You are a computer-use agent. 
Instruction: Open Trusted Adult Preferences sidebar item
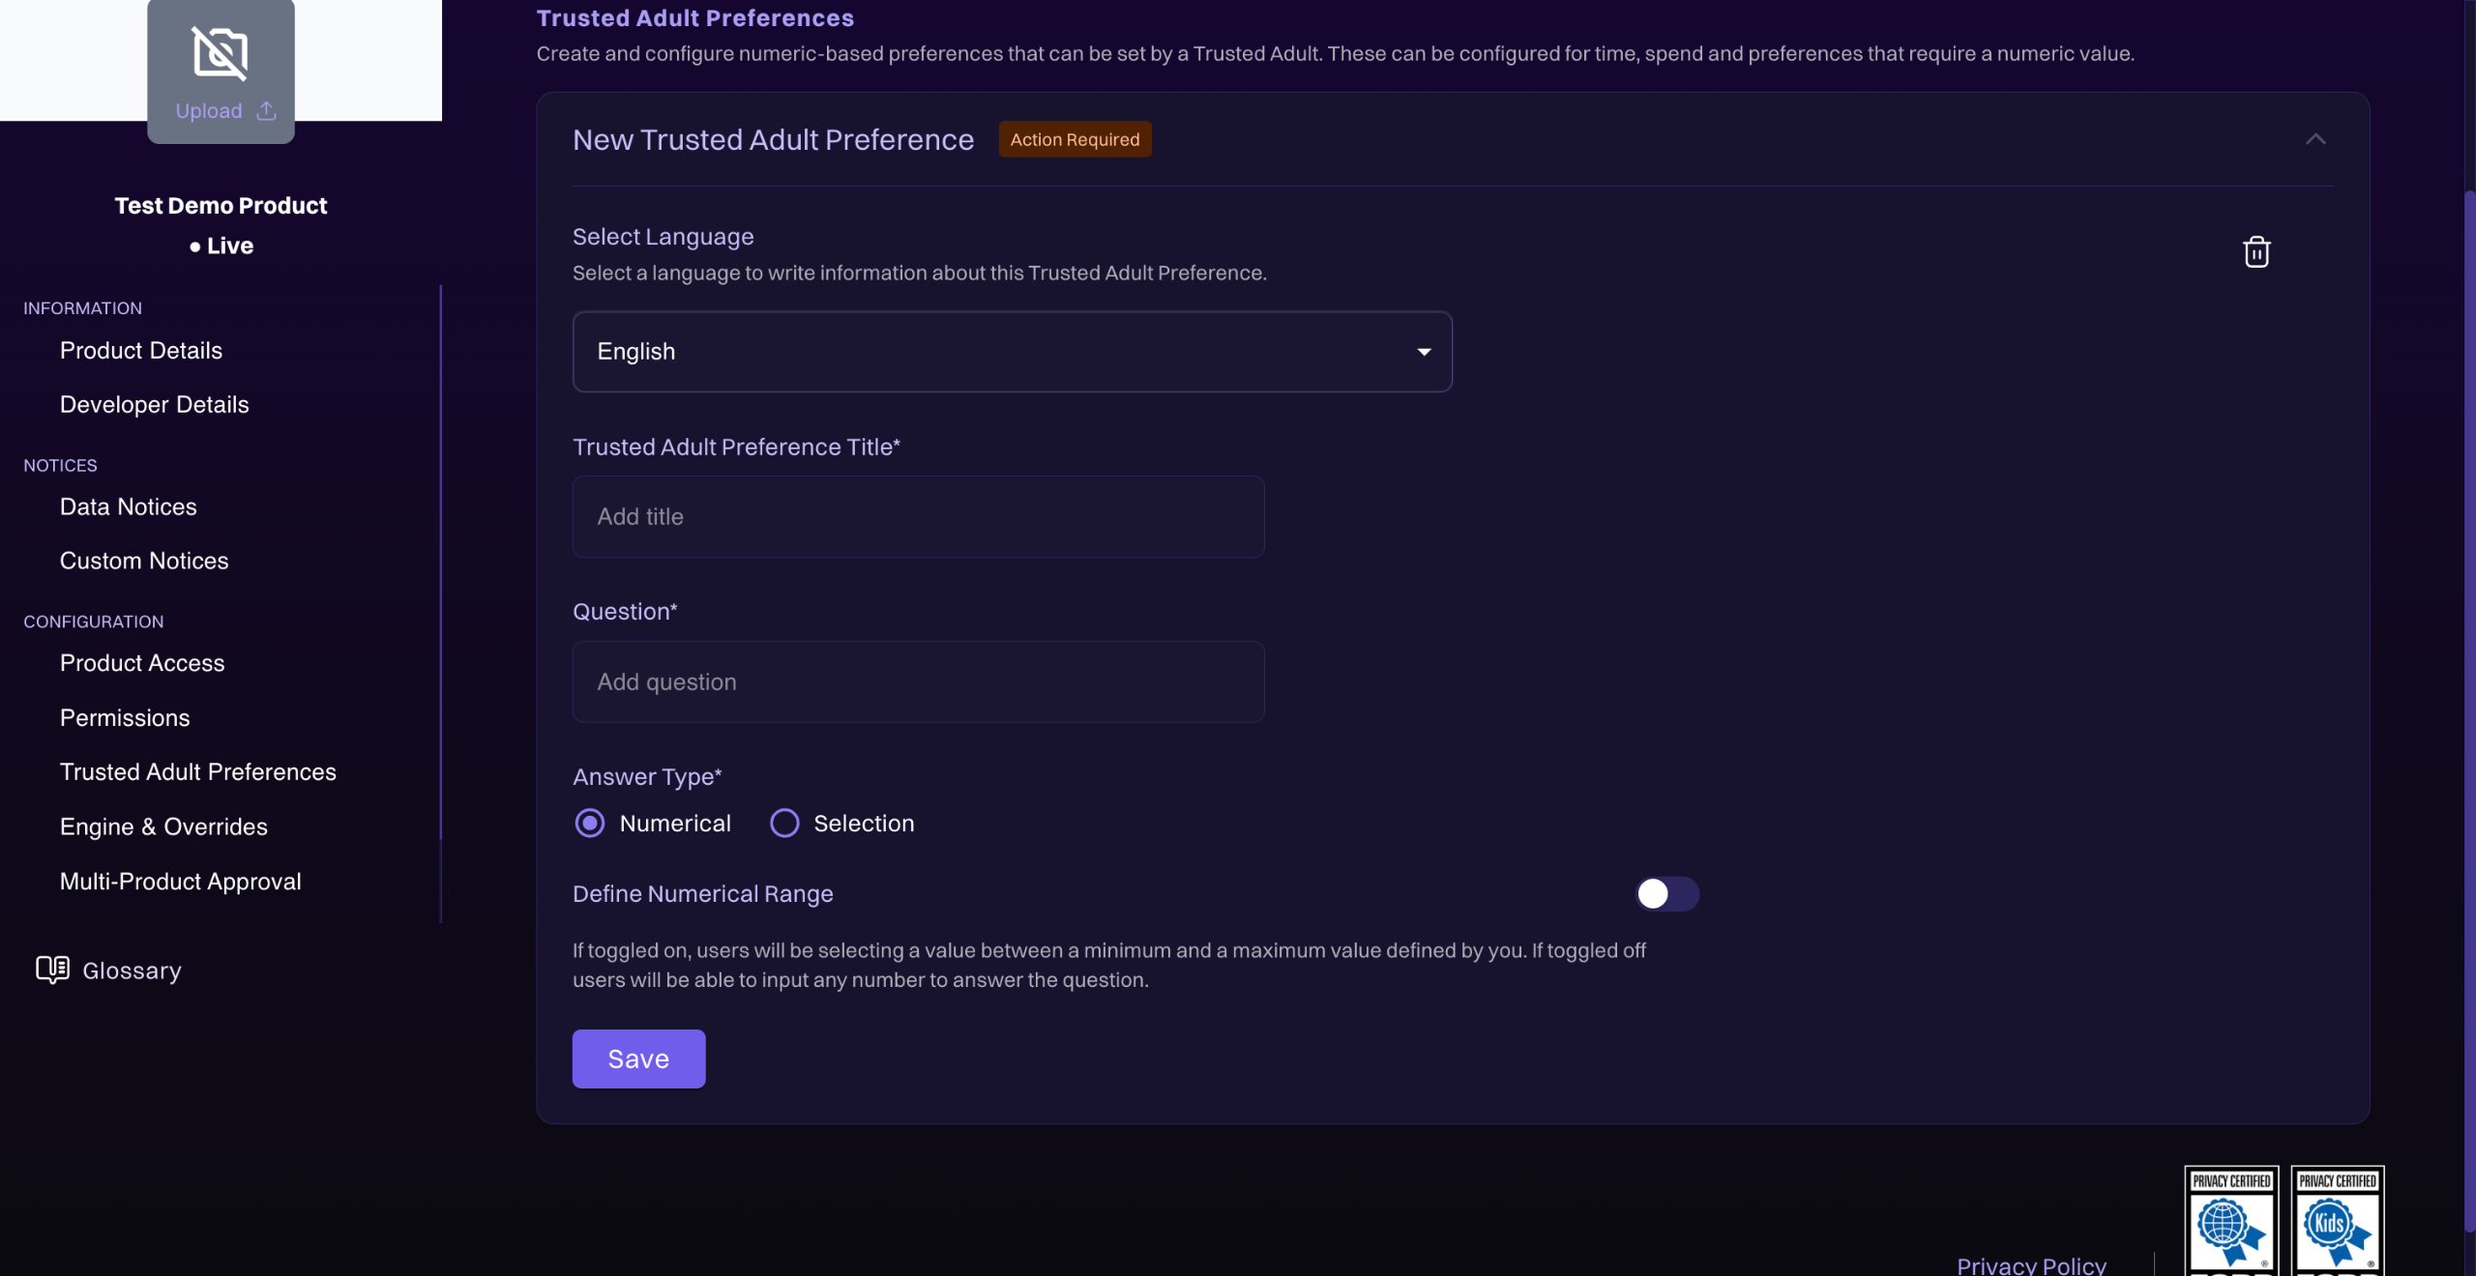tap(198, 772)
